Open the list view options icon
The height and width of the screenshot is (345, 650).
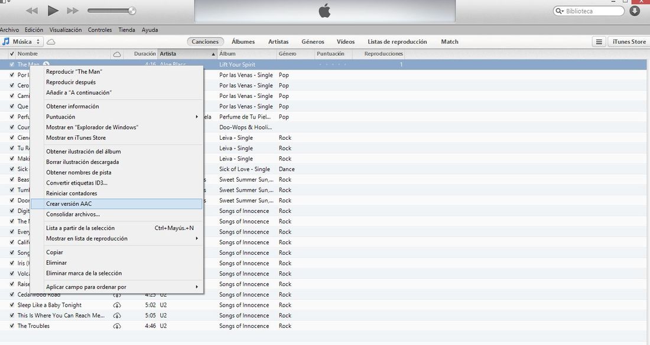coord(599,42)
